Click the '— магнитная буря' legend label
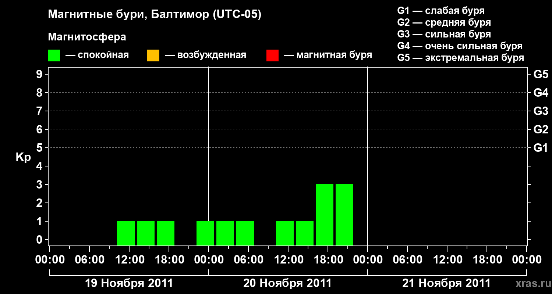 328,55
